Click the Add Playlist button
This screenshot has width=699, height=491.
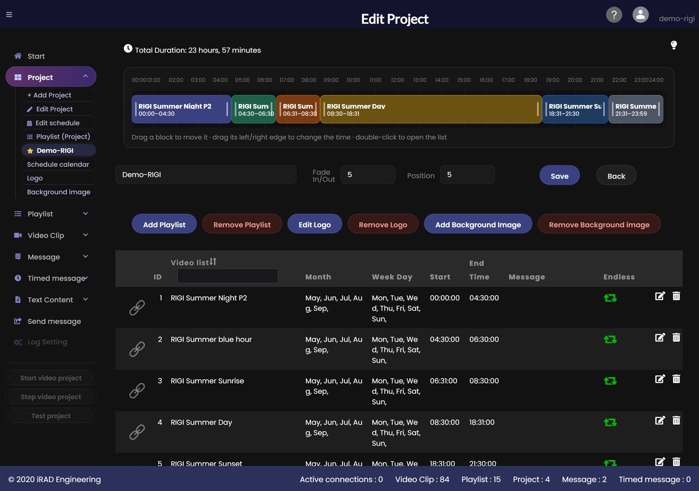[x=164, y=224]
